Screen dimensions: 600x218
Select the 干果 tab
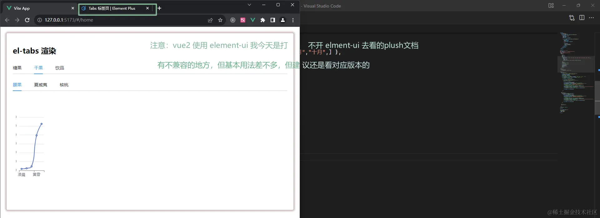pos(38,68)
